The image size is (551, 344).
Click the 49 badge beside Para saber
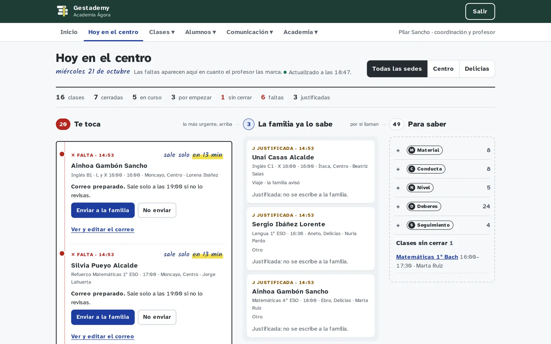(396, 124)
